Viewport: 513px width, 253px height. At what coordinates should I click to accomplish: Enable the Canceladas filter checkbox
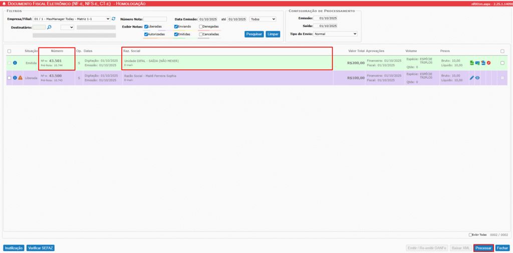click(x=201, y=35)
